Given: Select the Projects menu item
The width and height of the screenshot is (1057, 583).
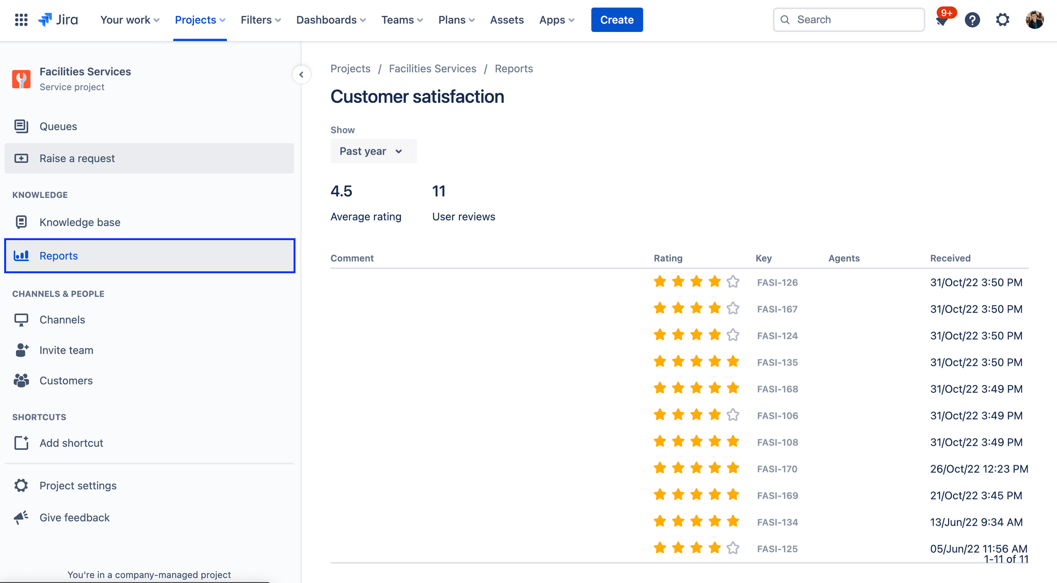Looking at the screenshot, I should point(200,19).
